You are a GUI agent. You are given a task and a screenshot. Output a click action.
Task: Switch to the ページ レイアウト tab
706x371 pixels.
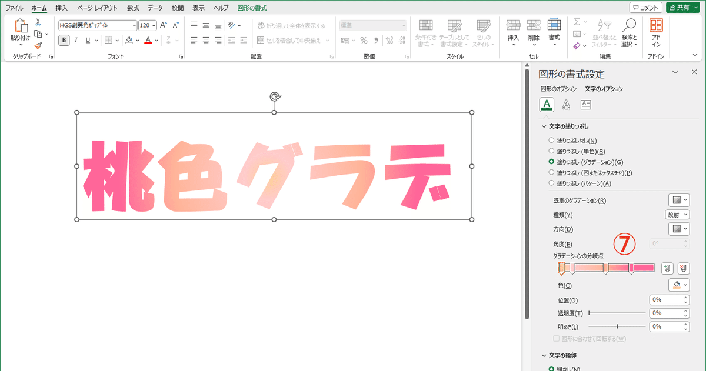(x=97, y=8)
